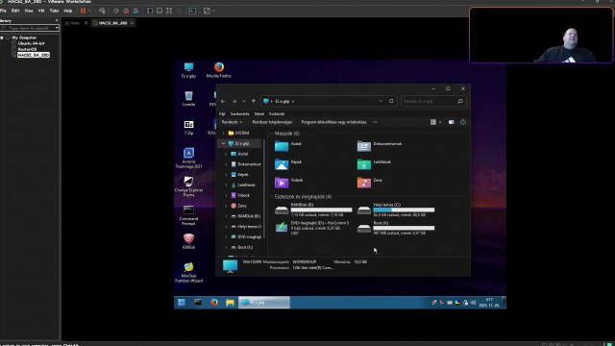Image resolution: width=615 pixels, height=346 pixels.
Task: Click the send Ctrl+Alt+Del toolbar icon
Action: pos(102,11)
